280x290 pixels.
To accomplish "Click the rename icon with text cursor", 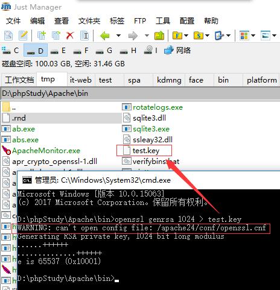I will coord(84,36).
